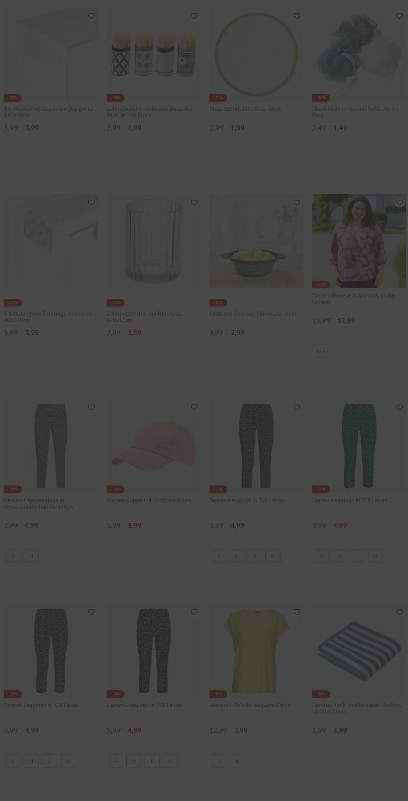The image size is (408, 801).
Task: Select size XL for Damen-T-Shirt in Jacquard-Optik
Action: coord(237,761)
